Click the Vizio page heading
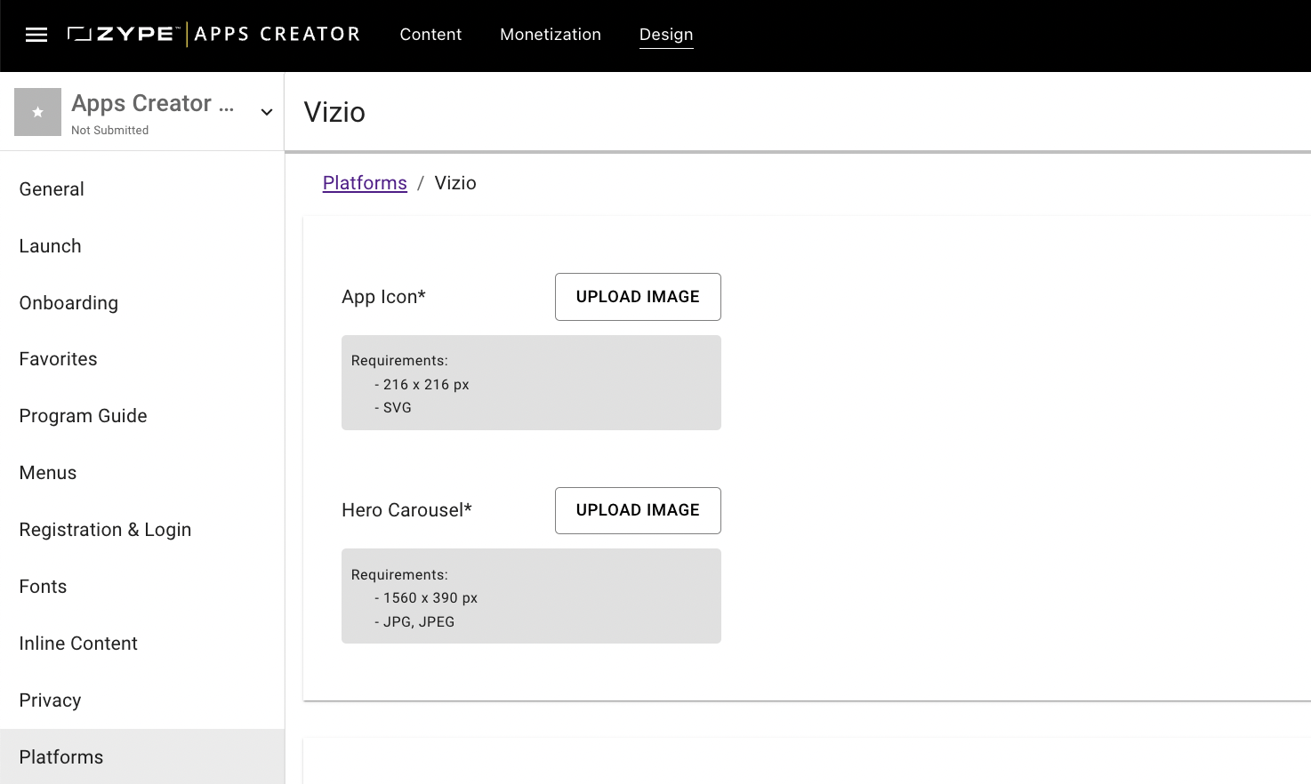Image resolution: width=1311 pixels, height=784 pixels. (334, 112)
